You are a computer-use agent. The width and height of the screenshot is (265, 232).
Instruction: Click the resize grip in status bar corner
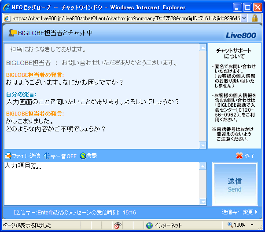pos(260,227)
